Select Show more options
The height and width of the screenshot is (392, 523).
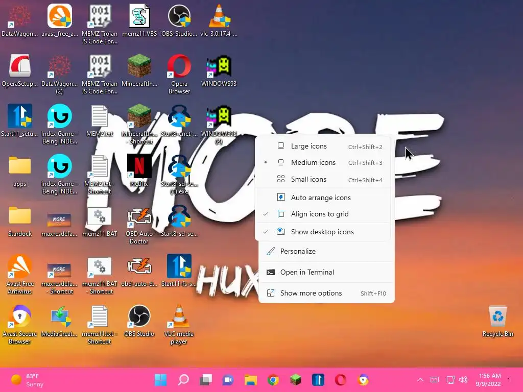[x=326, y=293]
